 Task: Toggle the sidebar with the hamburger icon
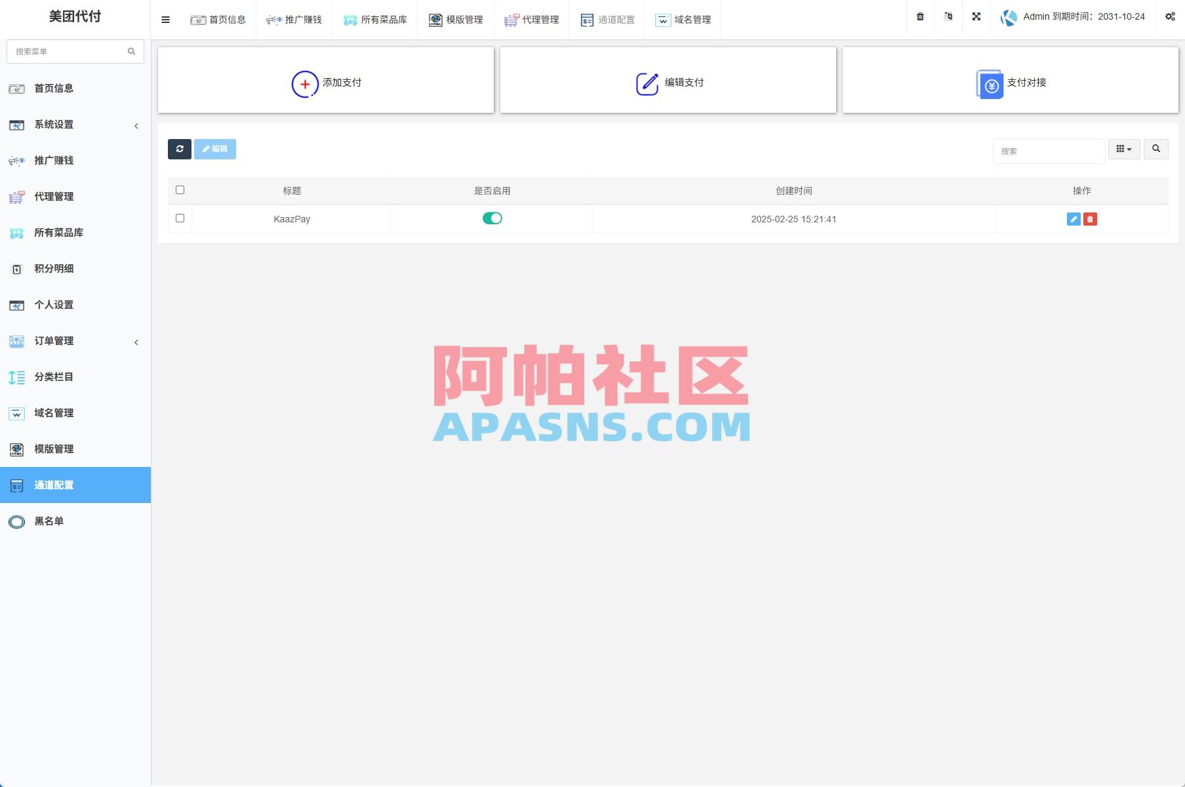[165, 20]
